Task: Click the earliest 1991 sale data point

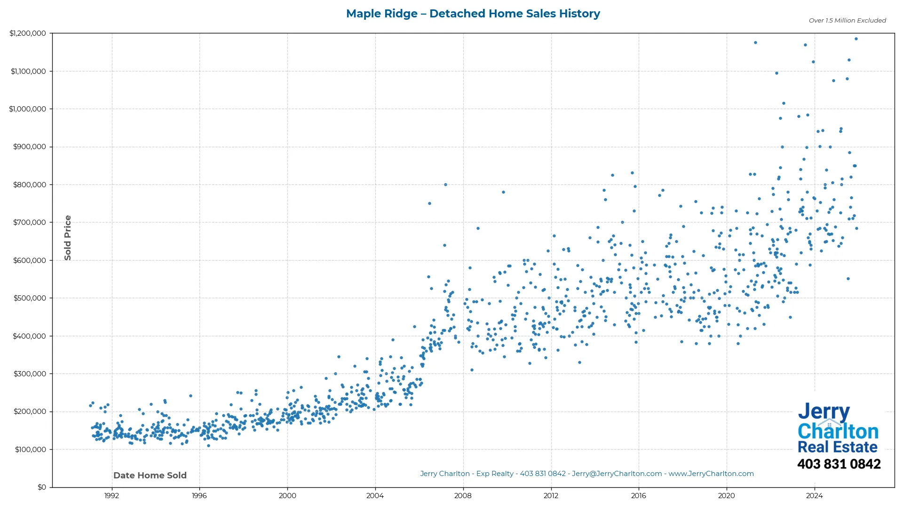Action: click(x=91, y=405)
